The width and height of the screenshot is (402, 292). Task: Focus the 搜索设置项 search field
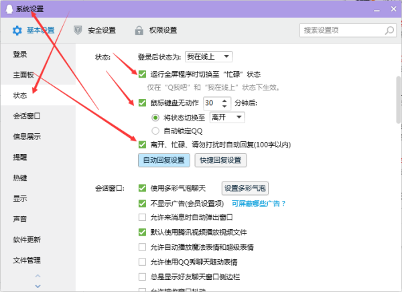tap(348, 31)
